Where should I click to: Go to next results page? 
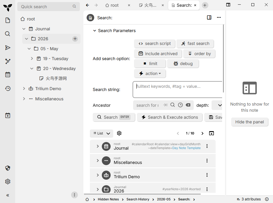coord(202,133)
